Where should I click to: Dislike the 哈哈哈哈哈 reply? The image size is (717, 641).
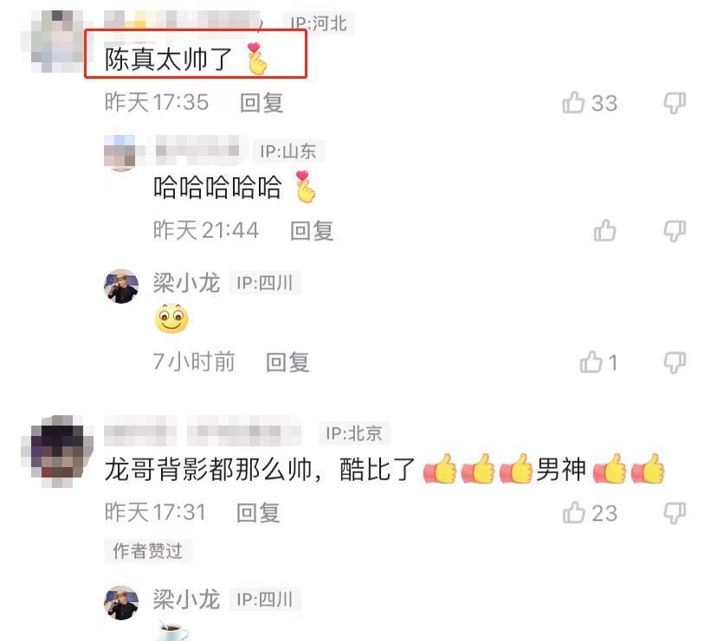tap(675, 231)
